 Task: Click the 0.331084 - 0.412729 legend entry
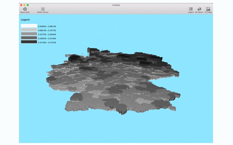(47, 42)
